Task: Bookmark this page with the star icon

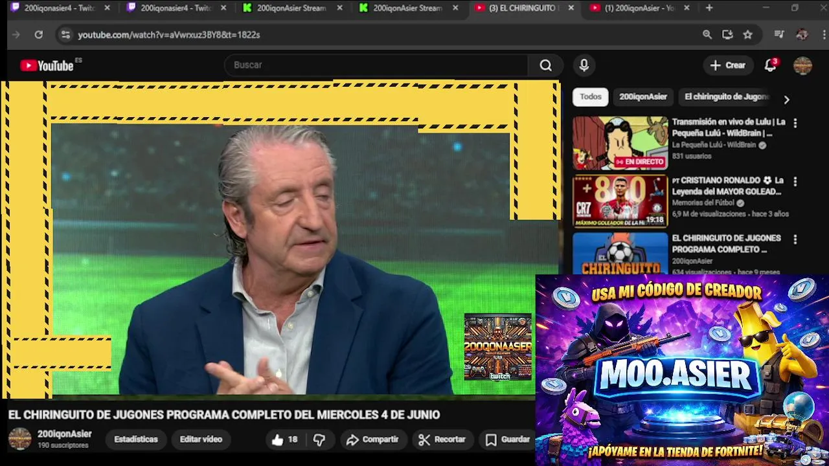Action: (x=747, y=35)
